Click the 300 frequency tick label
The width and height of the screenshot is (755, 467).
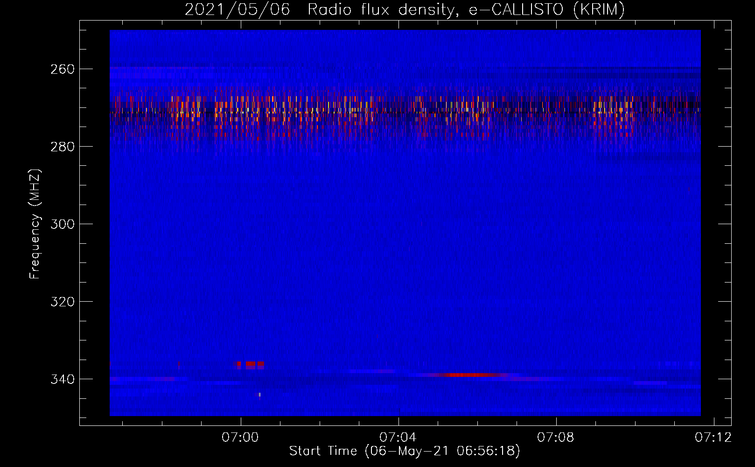click(63, 224)
